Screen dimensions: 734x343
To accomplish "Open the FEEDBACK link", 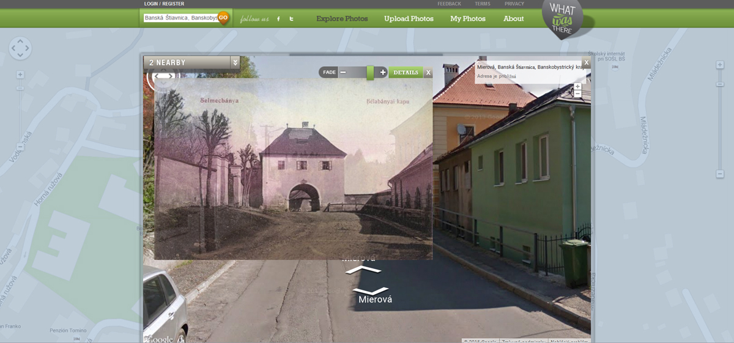I will [x=449, y=4].
